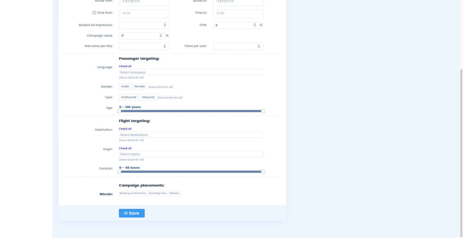Toggle the male gender option
Viewport: 463px width, 238px height.
(125, 86)
